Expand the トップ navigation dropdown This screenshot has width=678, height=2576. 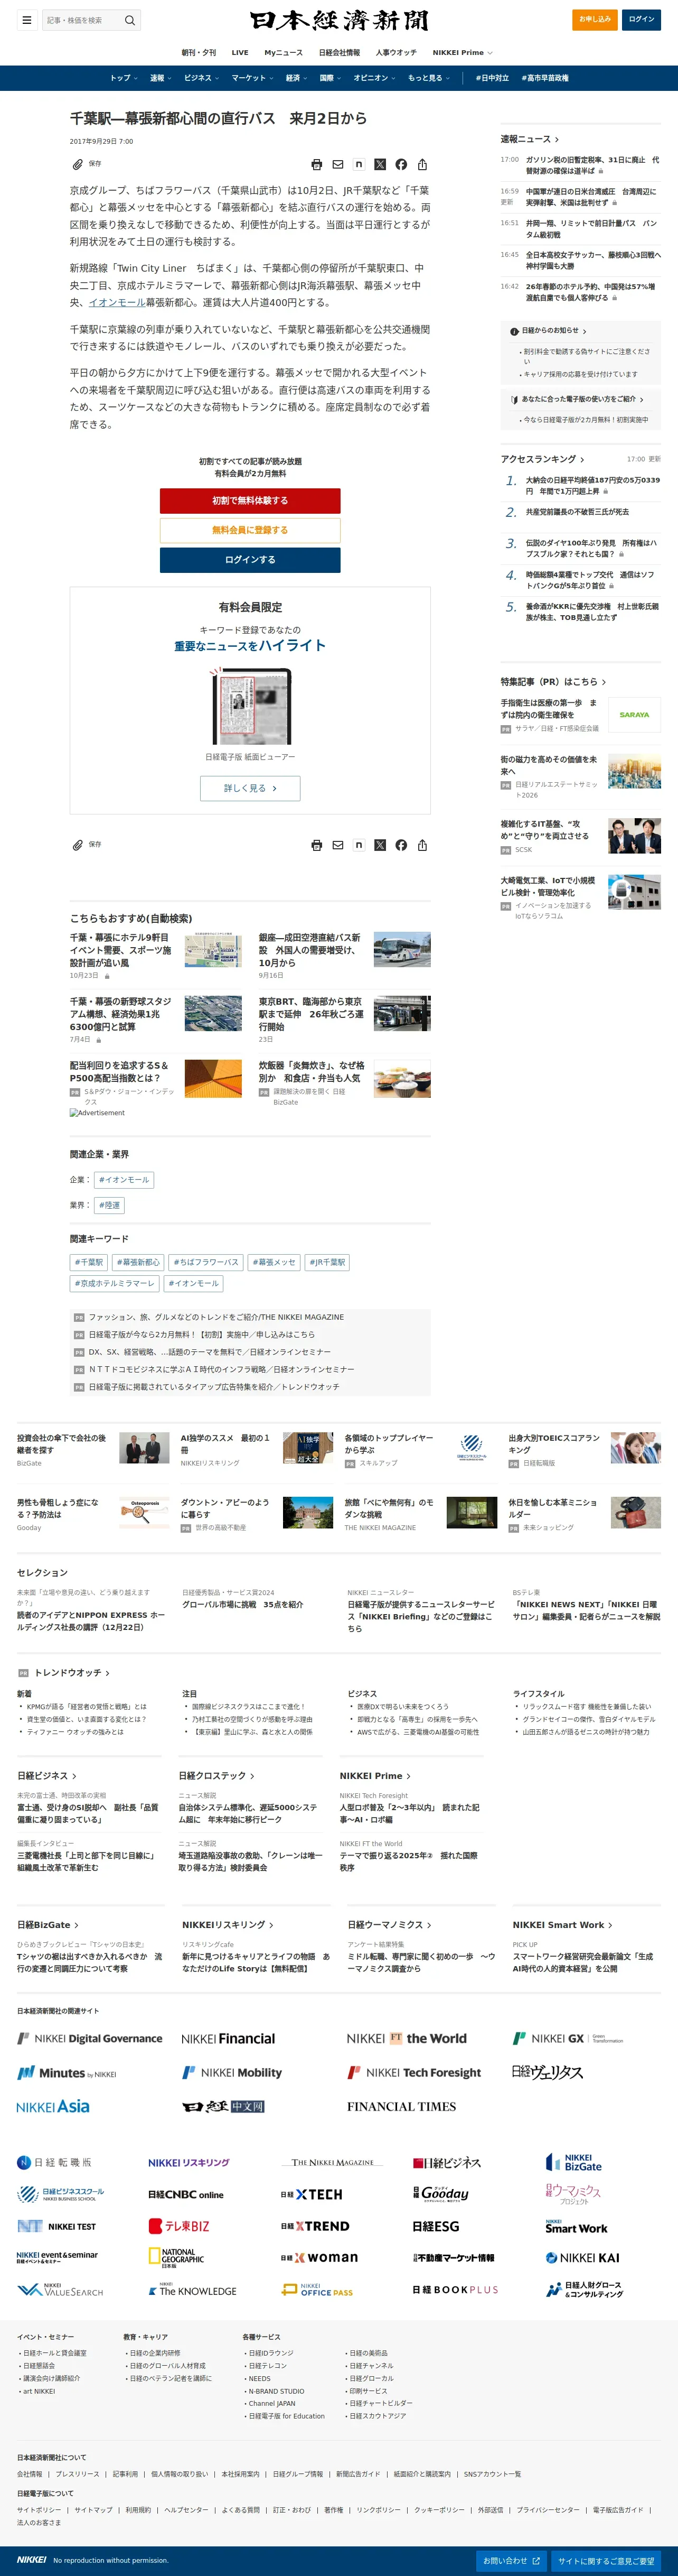click(x=124, y=78)
